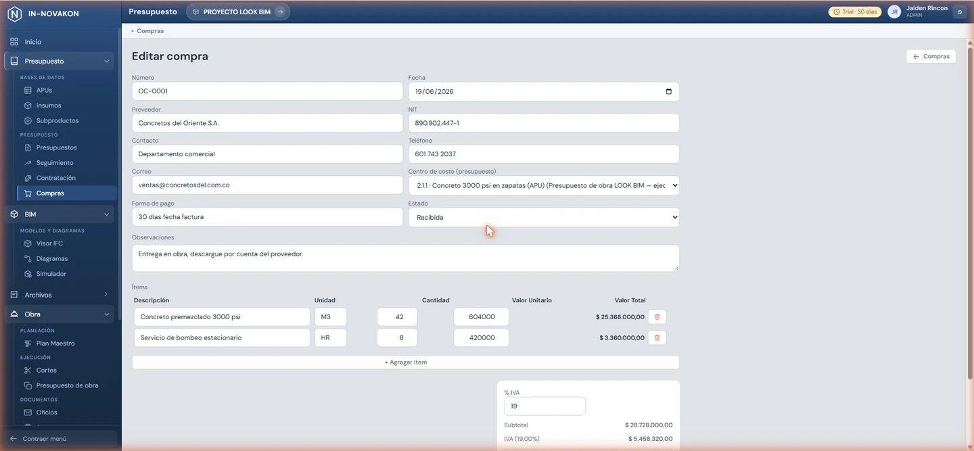
Task: Delete the Concreto premezclado 3000 psi item
Action: point(657,317)
